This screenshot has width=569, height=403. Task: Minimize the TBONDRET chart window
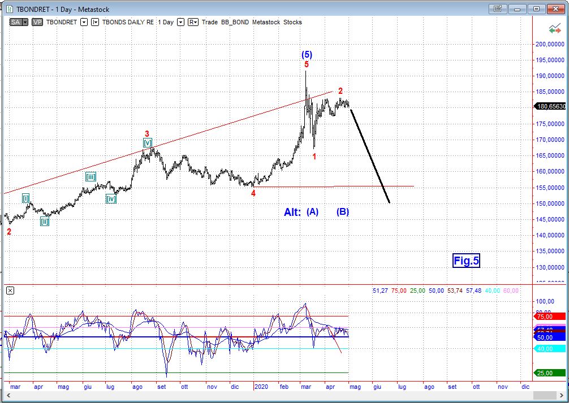(517, 9)
